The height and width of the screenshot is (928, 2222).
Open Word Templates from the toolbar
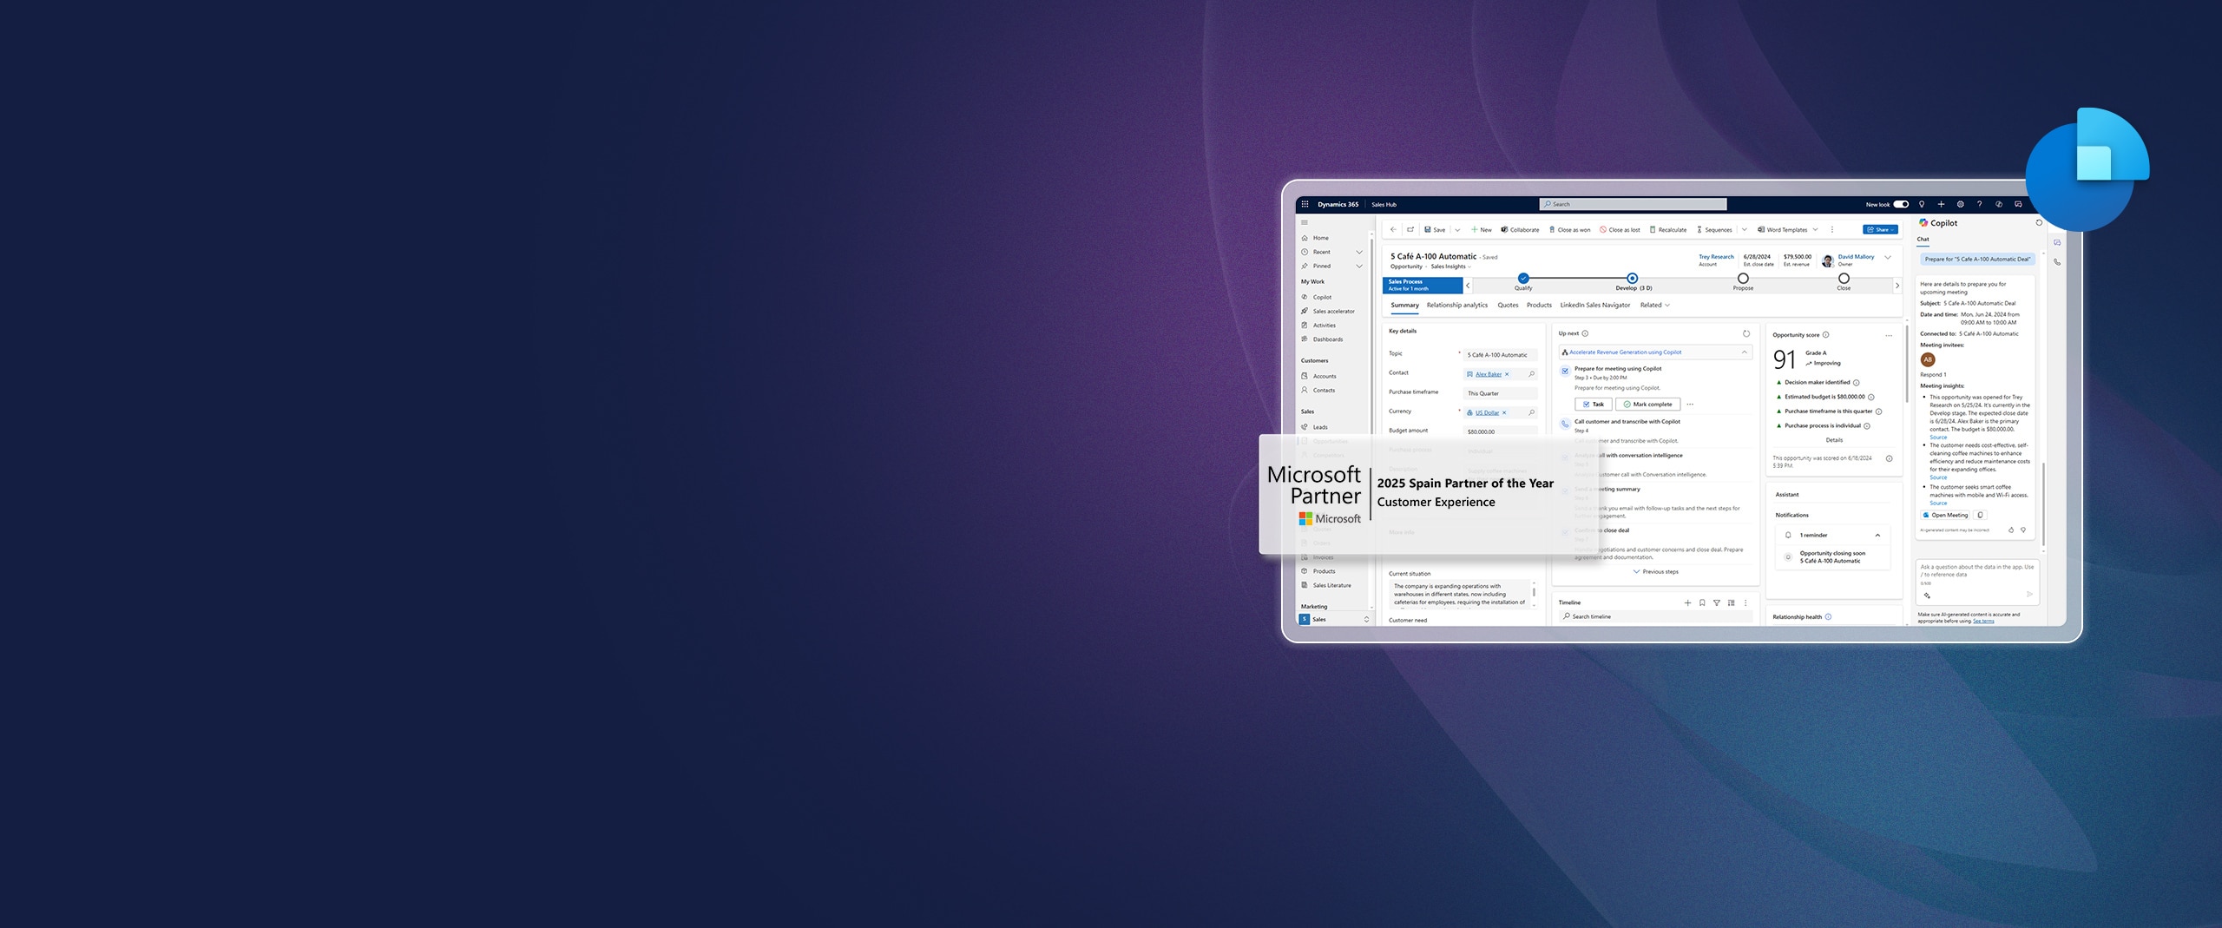1785,229
